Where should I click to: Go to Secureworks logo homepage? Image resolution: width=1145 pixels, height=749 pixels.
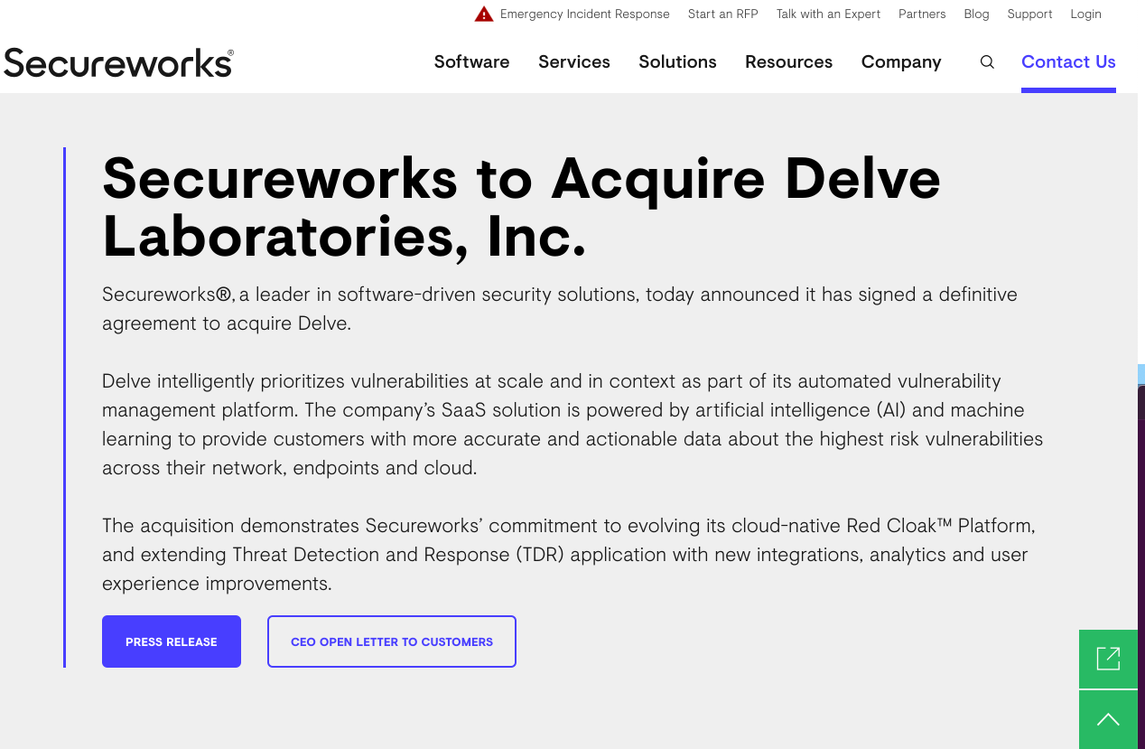point(118,62)
